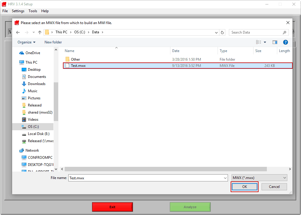Open the File menu

point(5,11)
